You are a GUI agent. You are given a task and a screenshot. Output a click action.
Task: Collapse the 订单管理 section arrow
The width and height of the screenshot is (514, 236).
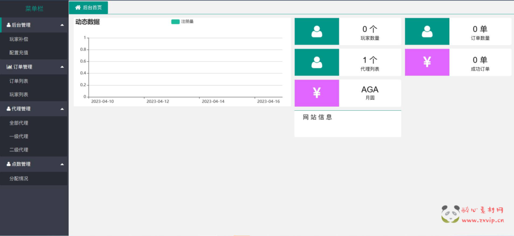pos(62,67)
